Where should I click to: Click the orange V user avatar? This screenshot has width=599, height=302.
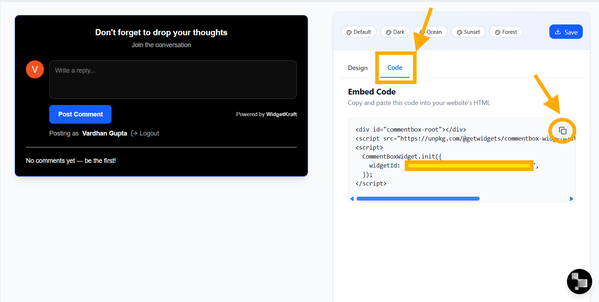35,69
